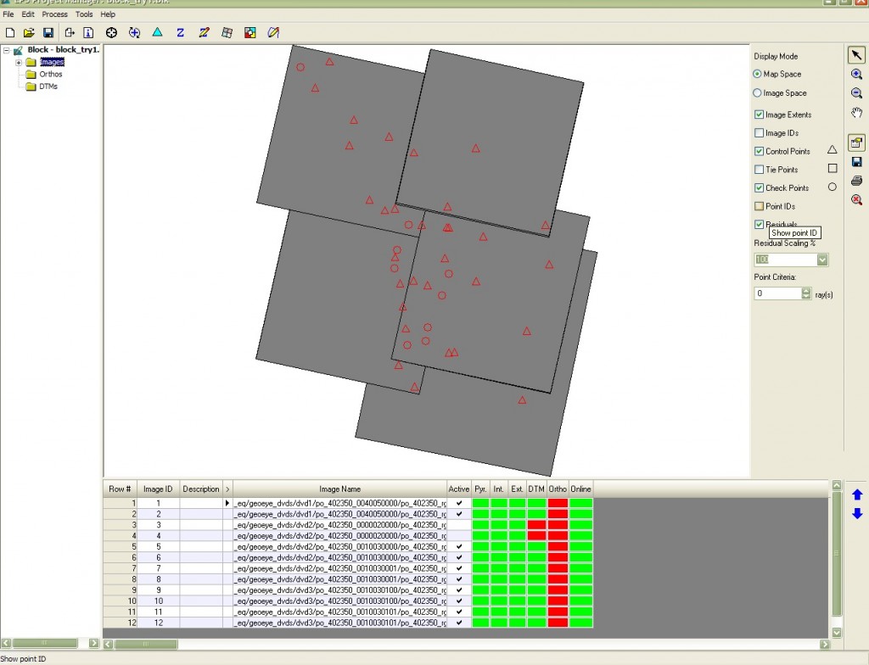
Task: Click the graphic properties icon in side toolbar
Action: pos(856,142)
